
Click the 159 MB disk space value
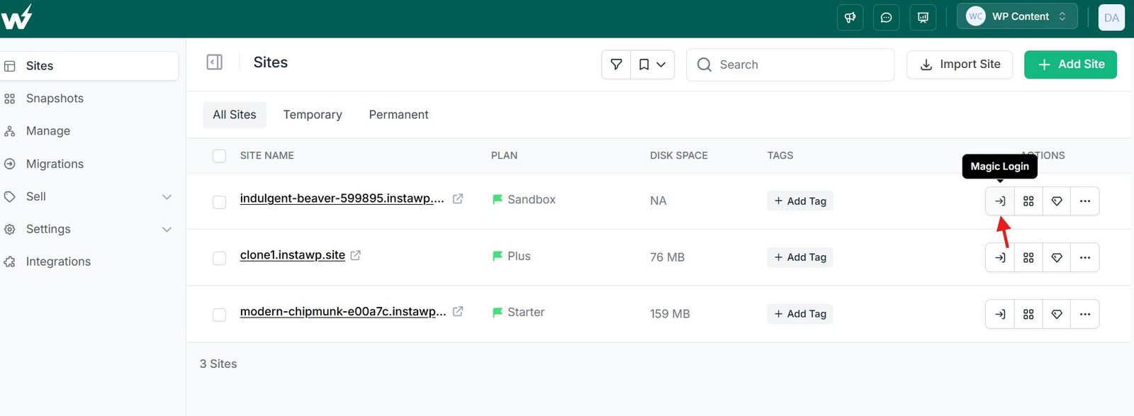(x=670, y=314)
